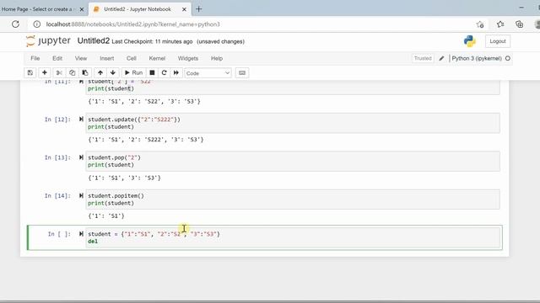Restart the kernel with circular arrow icon
Image resolution: width=540 pixels, height=303 pixels.
pos(164,73)
